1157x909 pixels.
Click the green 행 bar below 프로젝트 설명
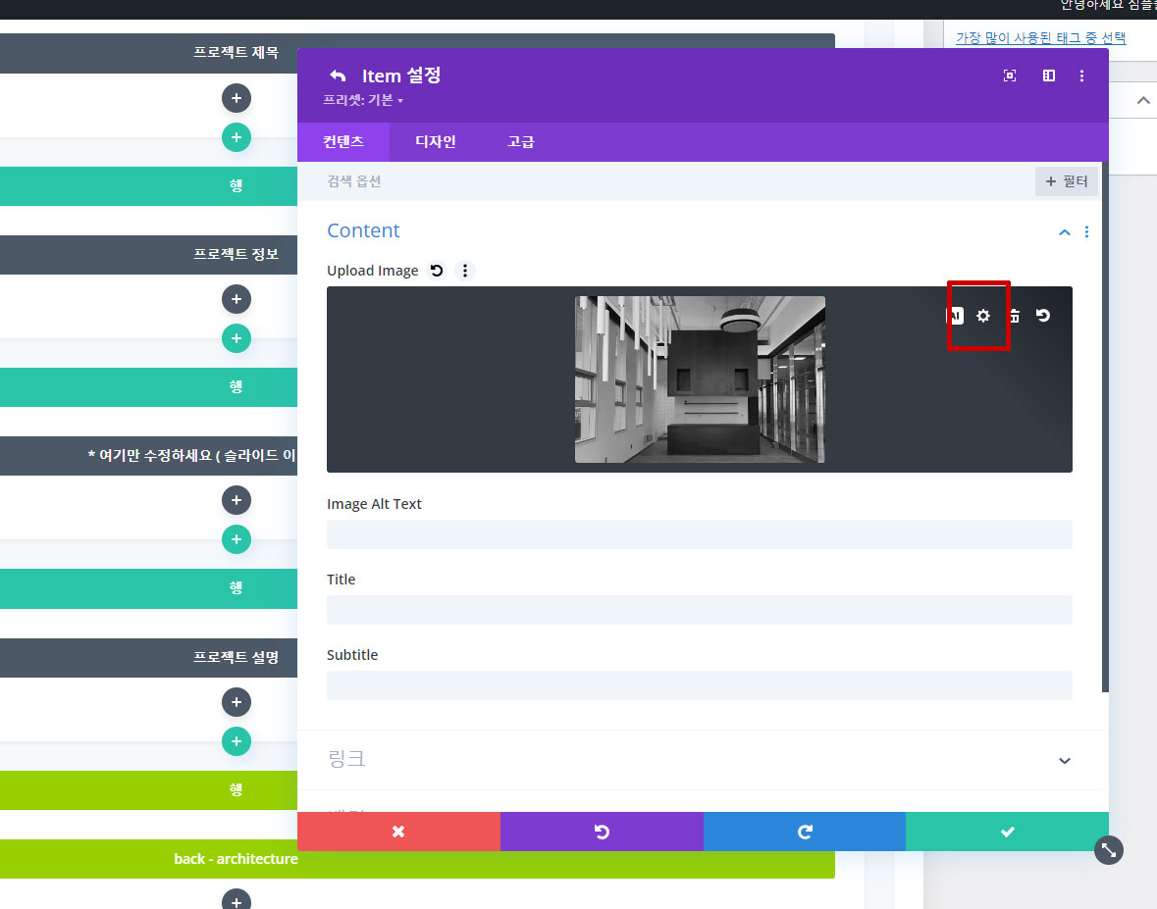tap(148, 790)
